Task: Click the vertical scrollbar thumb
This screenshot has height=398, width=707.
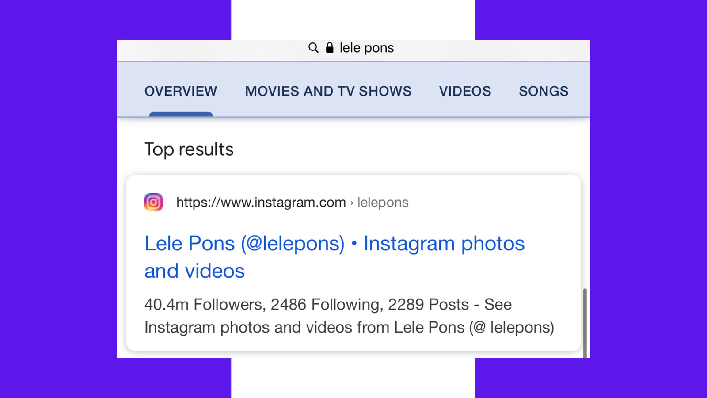Action: [585, 323]
